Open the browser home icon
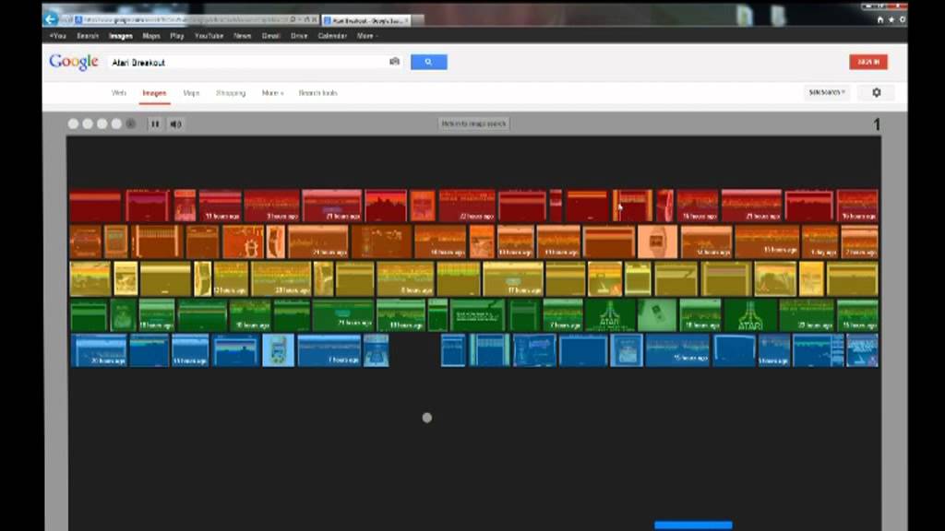 879,20
